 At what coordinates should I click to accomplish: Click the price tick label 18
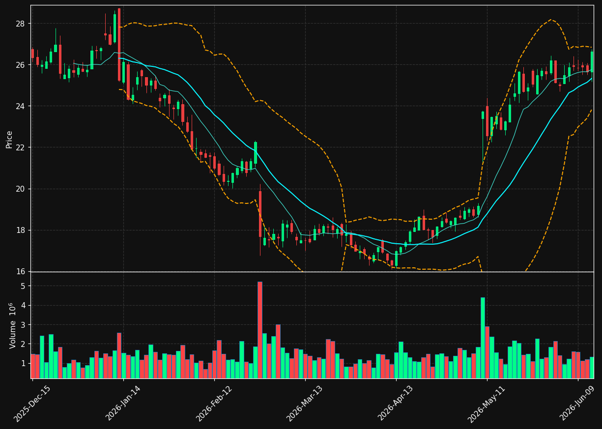(x=19, y=230)
